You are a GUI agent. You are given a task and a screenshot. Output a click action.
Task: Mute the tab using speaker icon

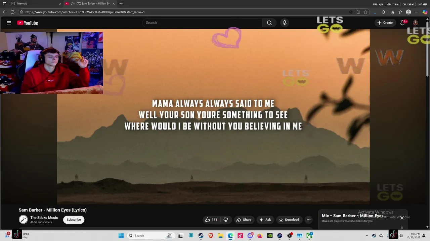click(72, 4)
